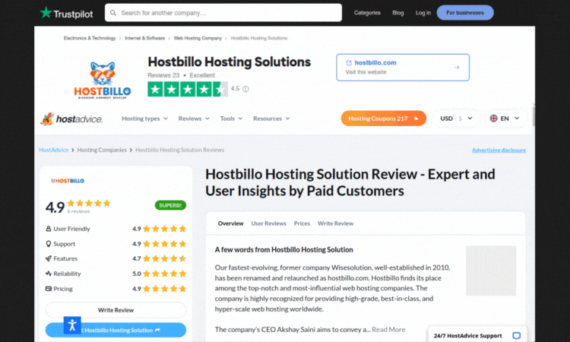The image size is (570, 342).
Task: Click the page scrollbar on right edge
Action: (534, 116)
